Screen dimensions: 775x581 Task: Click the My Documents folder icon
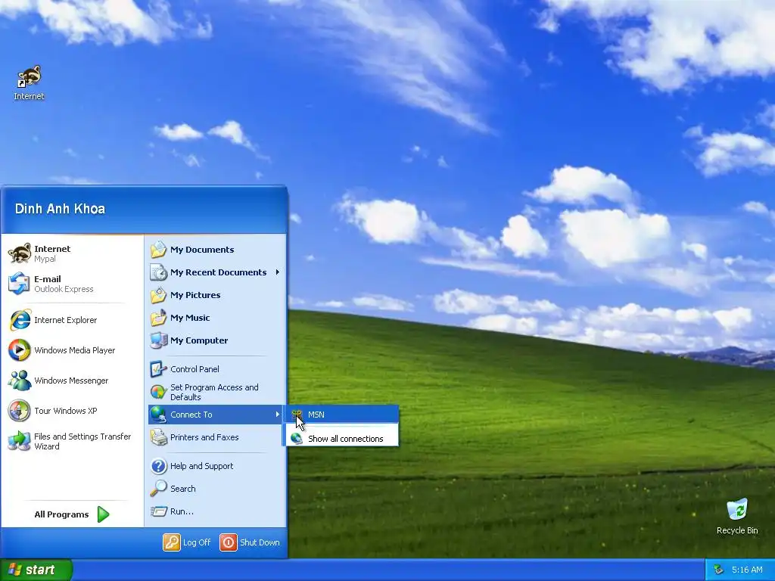tap(159, 250)
